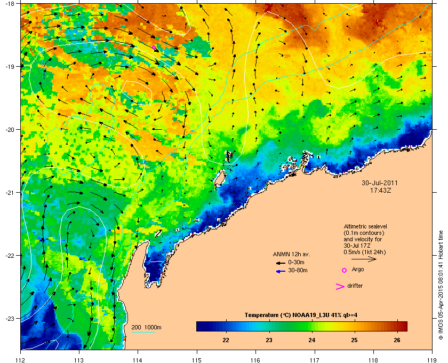Click the longitude axis label 115
448x363 pixels.
pos(197,360)
